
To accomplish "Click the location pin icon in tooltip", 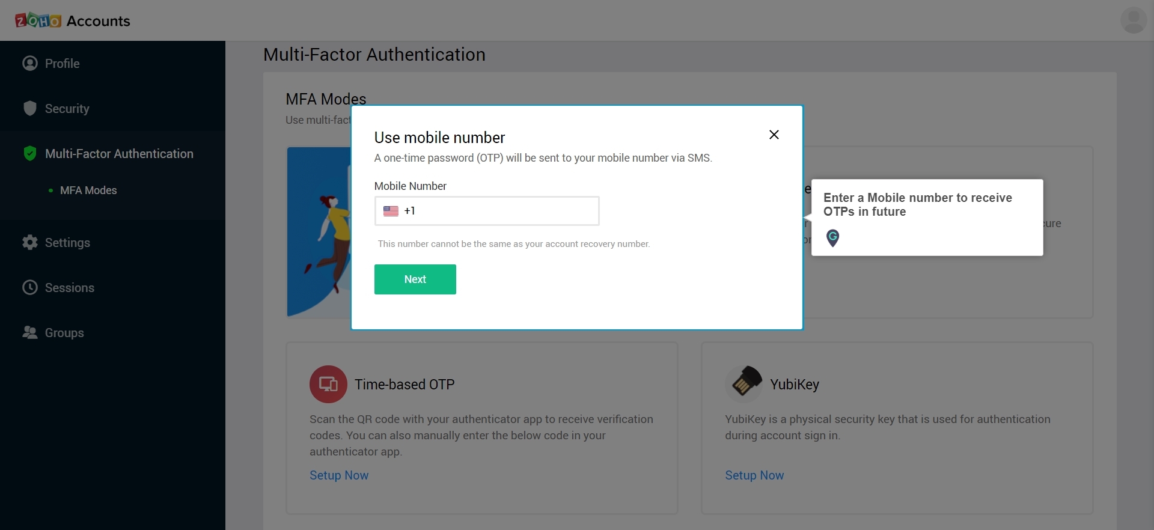I will [x=832, y=238].
